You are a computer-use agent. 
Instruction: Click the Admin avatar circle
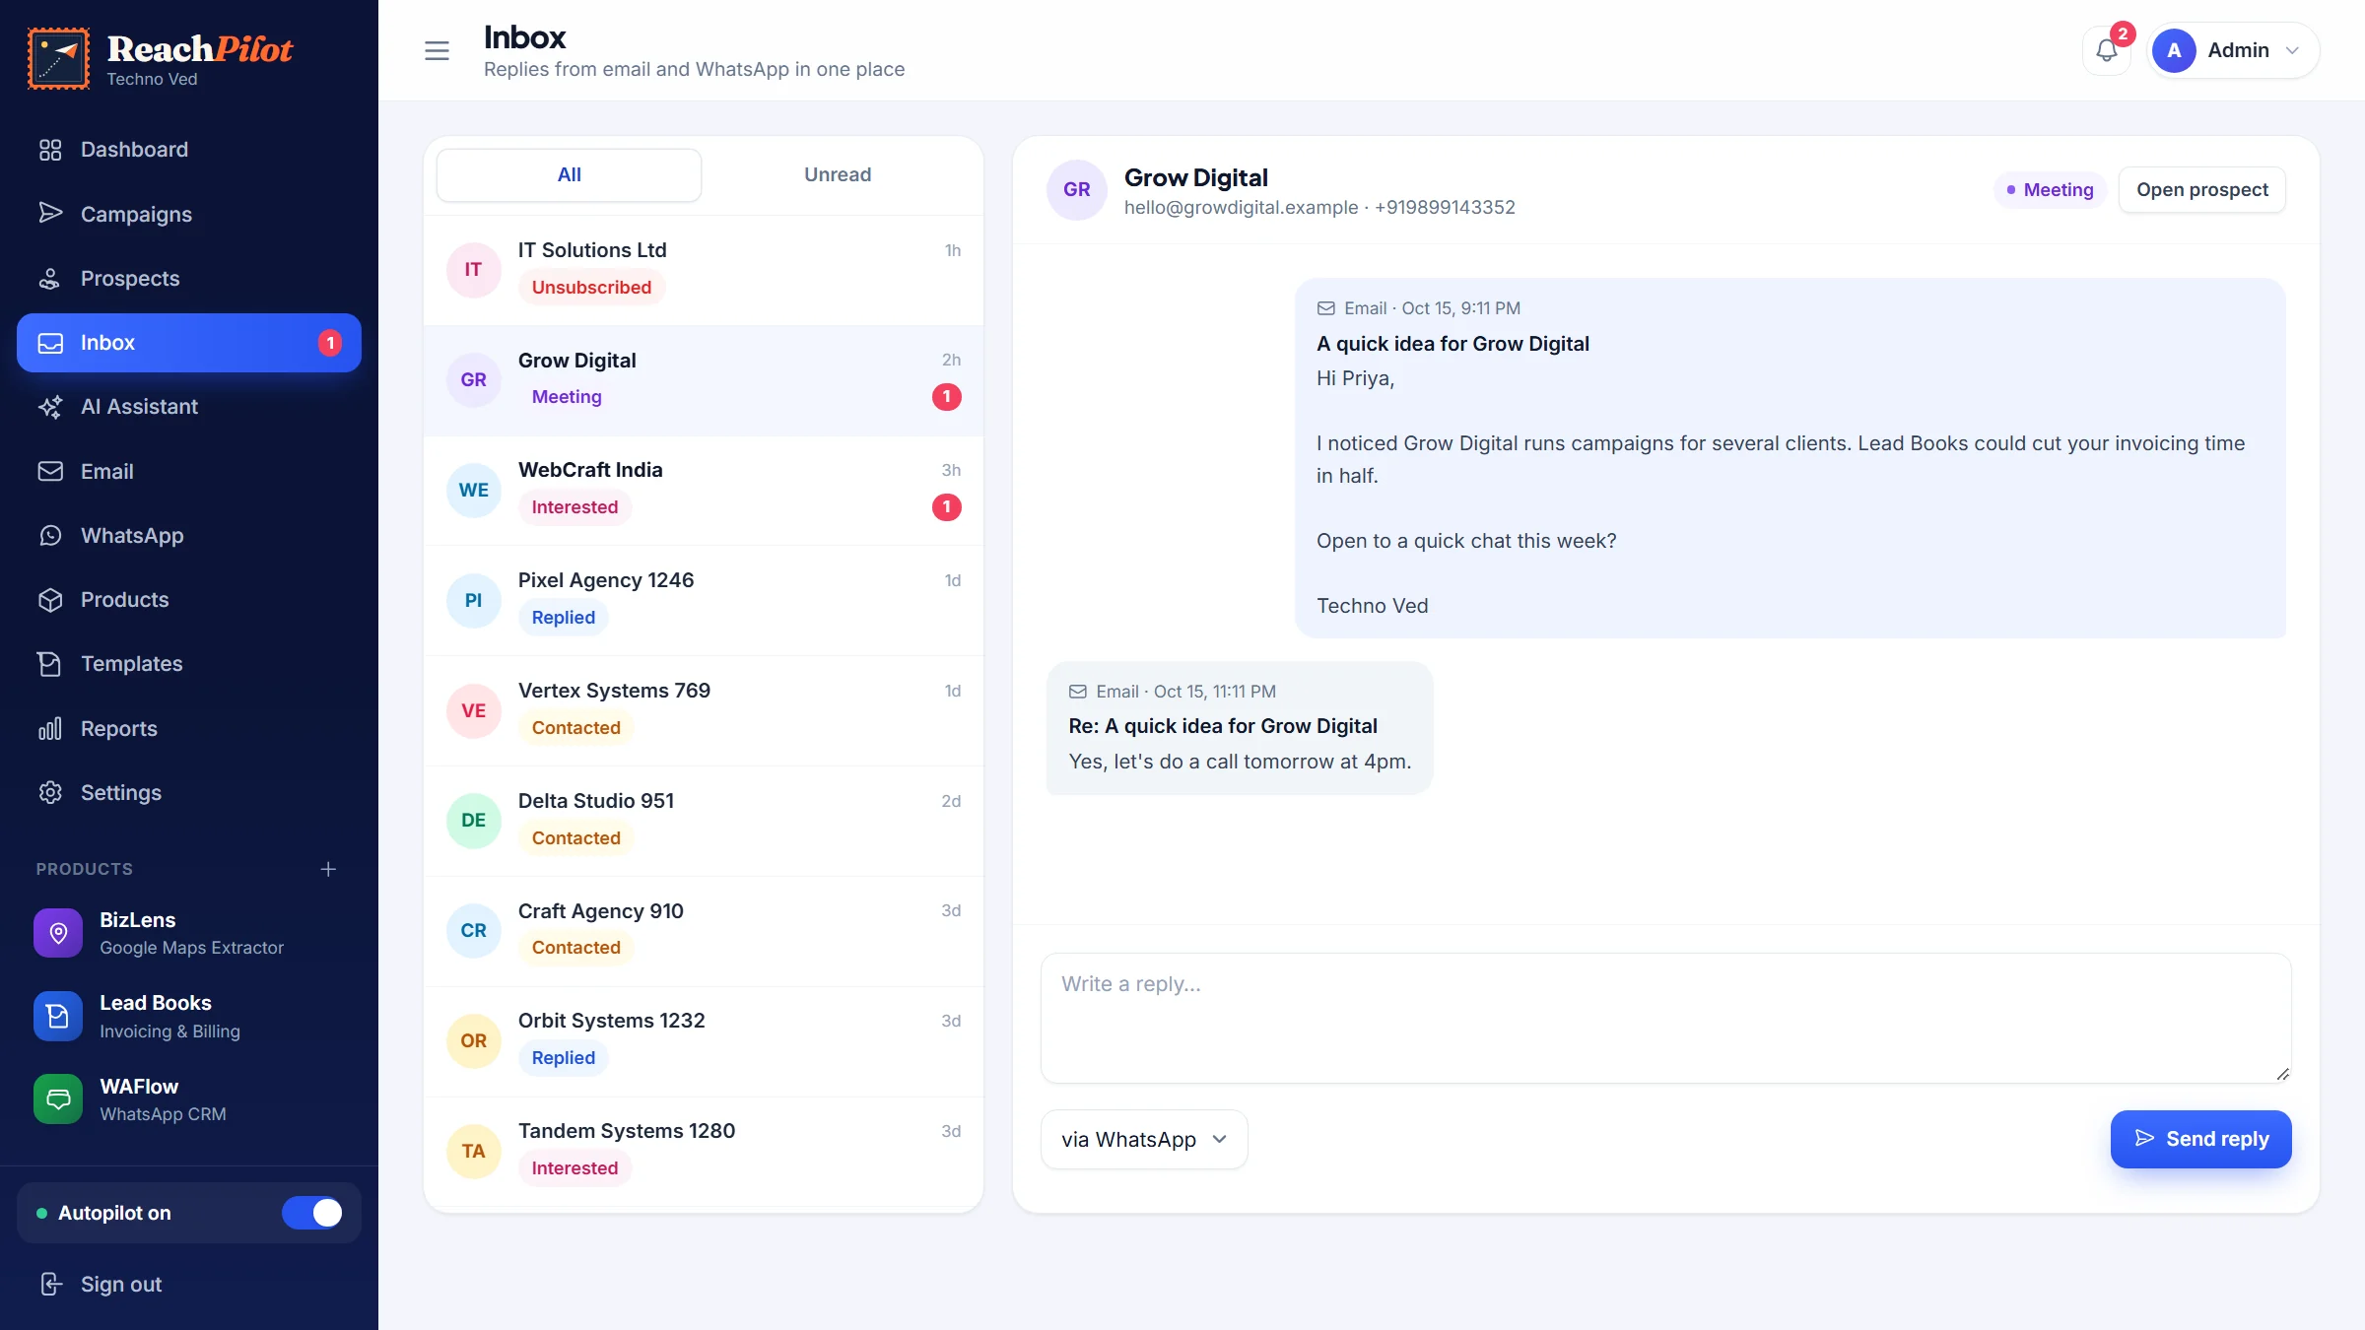point(2174,50)
